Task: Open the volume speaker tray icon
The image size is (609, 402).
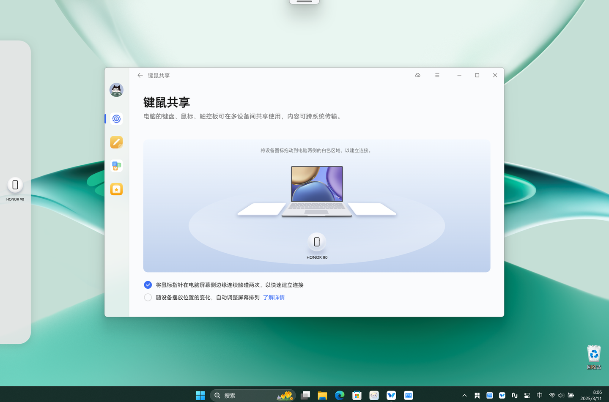Action: [x=561, y=396]
